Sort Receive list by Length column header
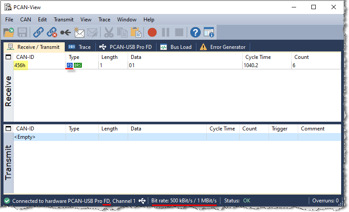The image size is (349, 212). pos(113,57)
